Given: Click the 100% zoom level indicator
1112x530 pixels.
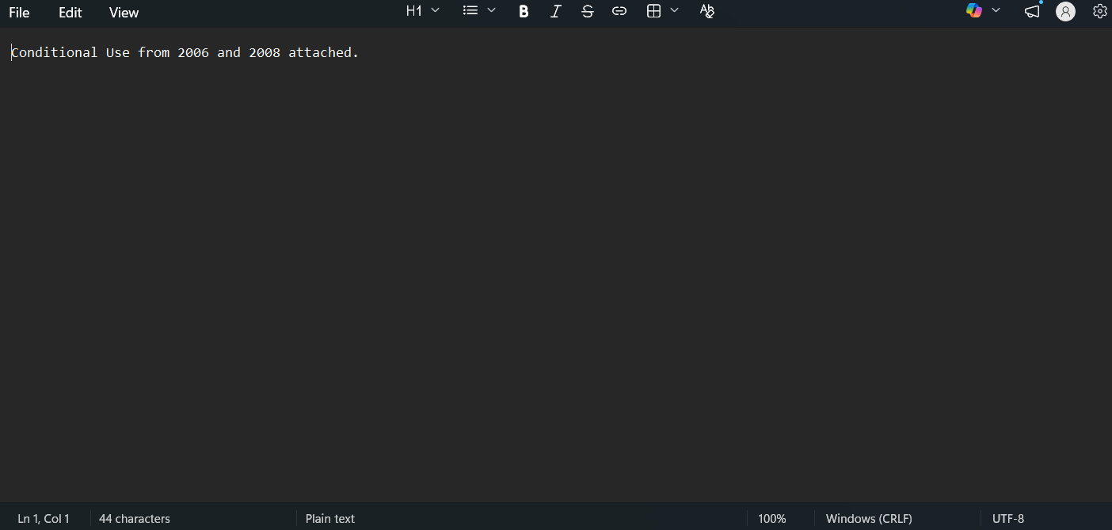Looking at the screenshot, I should pyautogui.click(x=771, y=519).
